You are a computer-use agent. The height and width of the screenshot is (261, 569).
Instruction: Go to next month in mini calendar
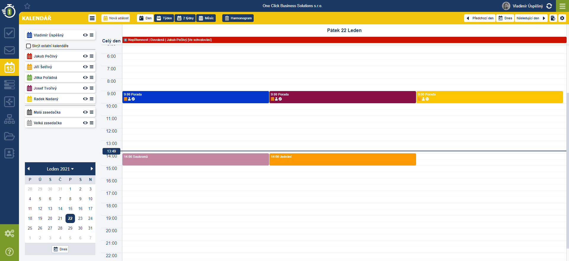(92, 169)
